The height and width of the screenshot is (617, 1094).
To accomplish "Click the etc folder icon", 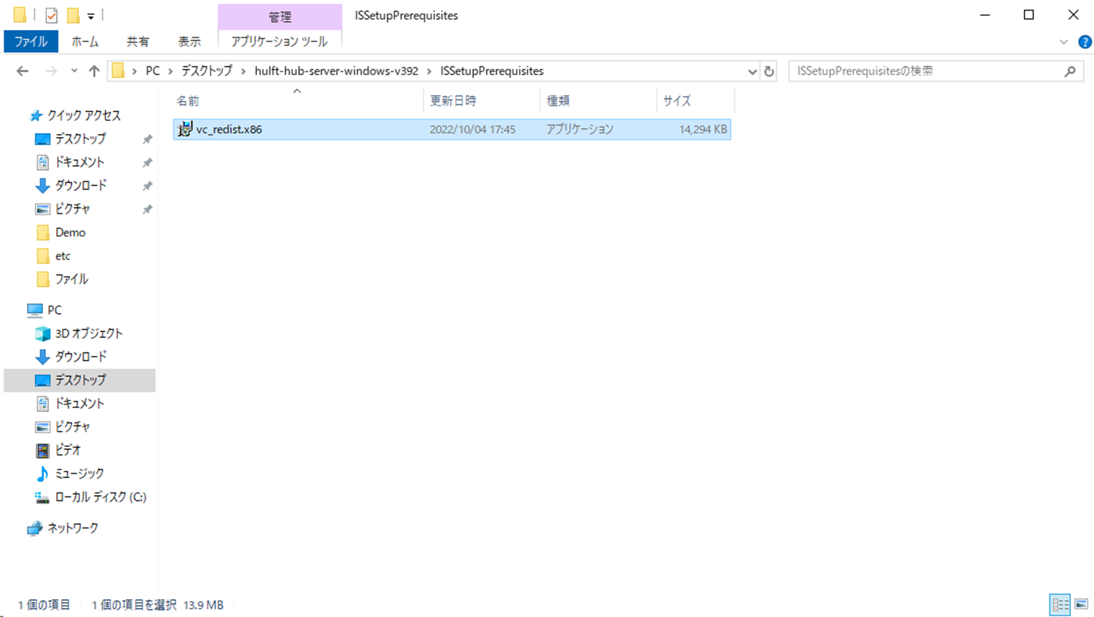I will (43, 256).
